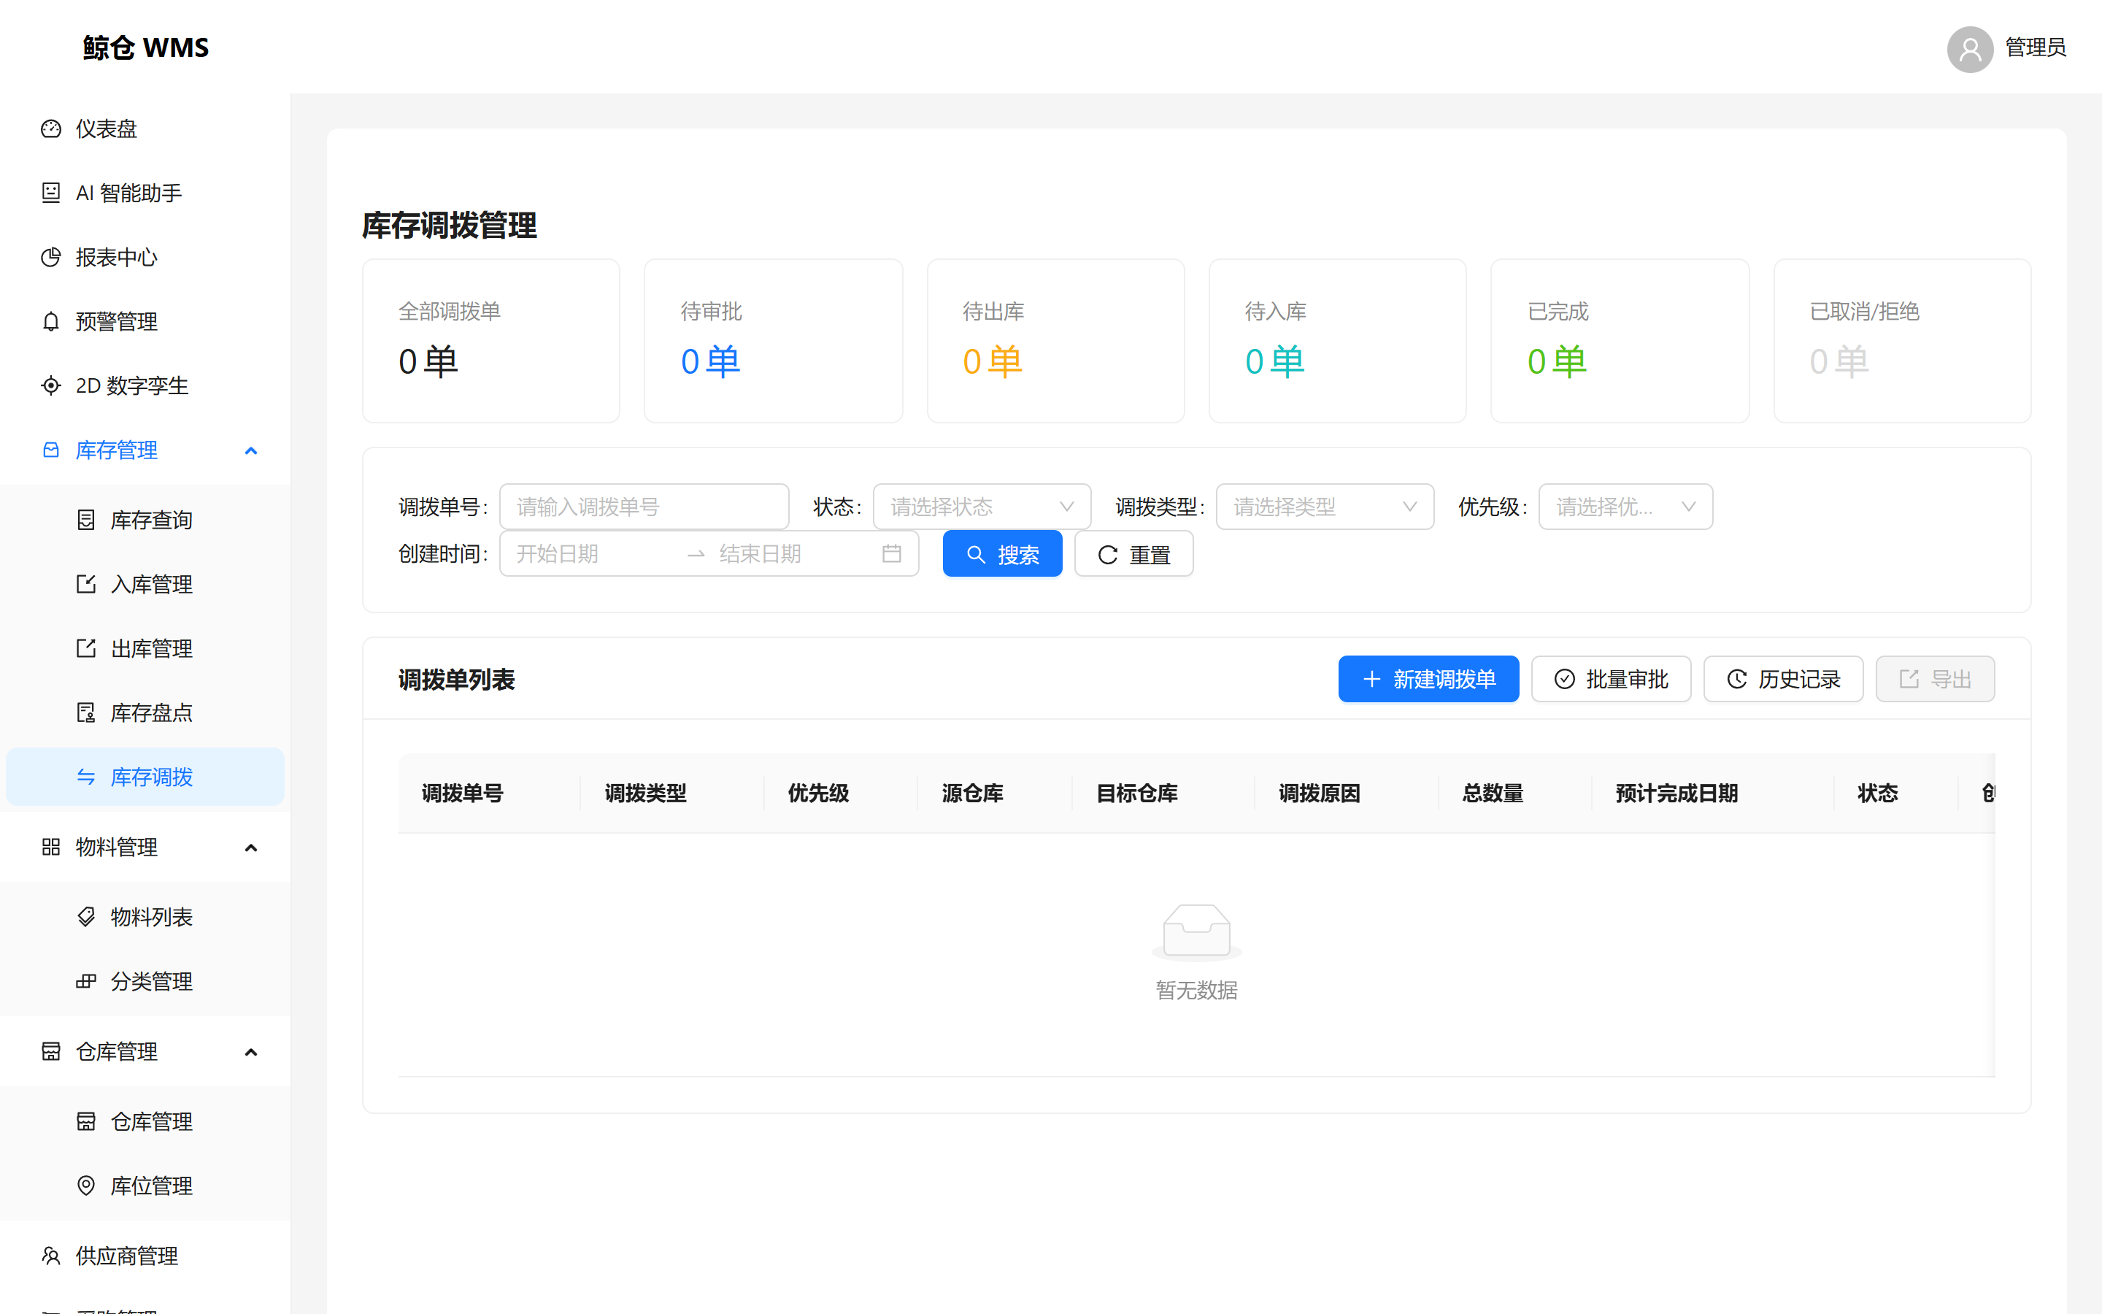Navigate to 库存盘点 submenu item
Viewport: 2102px width, 1314px height.
pyautogui.click(x=145, y=712)
